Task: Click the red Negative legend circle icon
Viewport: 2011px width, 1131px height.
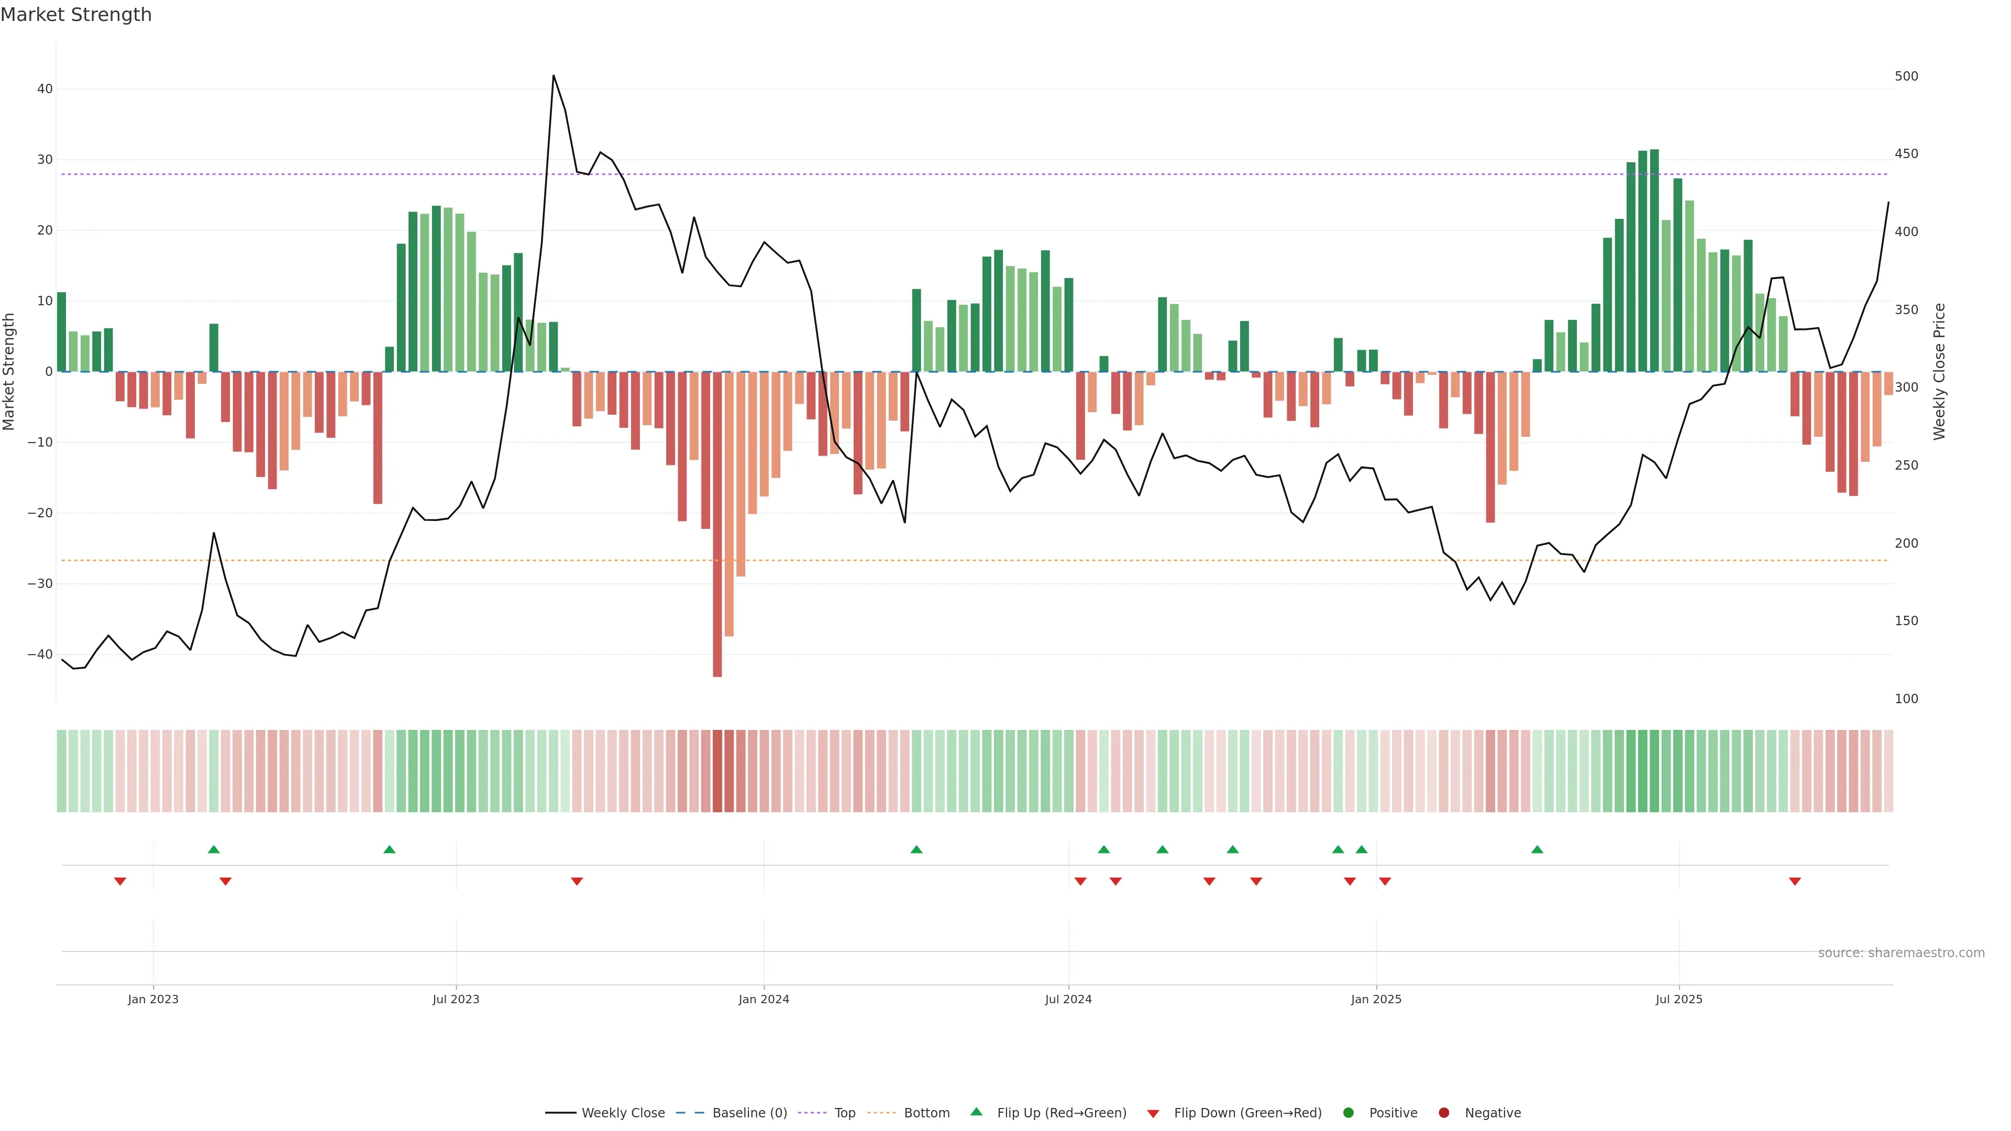Action: pyautogui.click(x=1443, y=1113)
